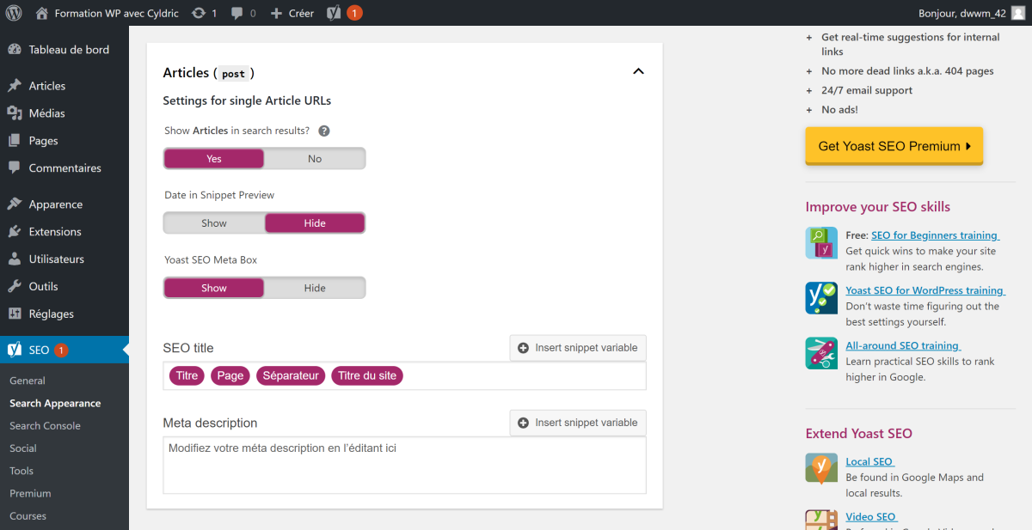Open SEO for Beginners training link

[x=935, y=235]
